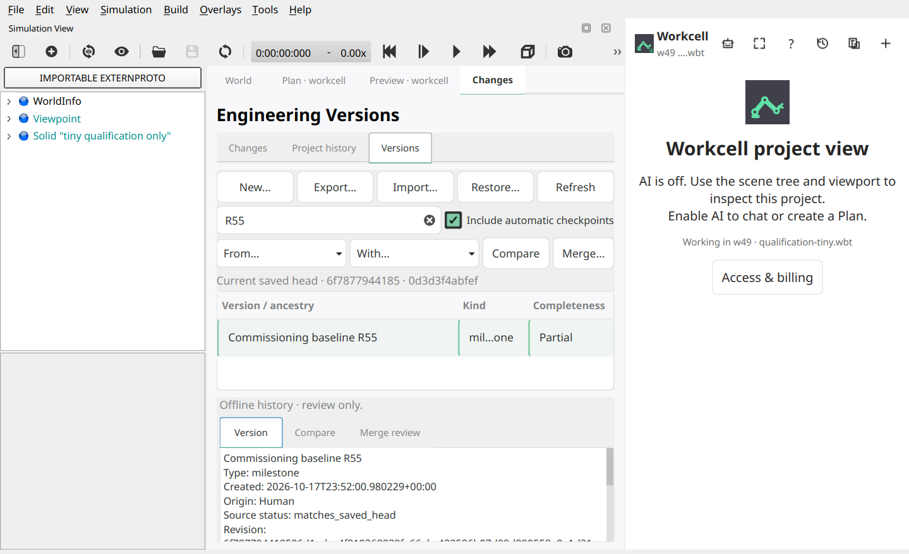The image size is (909, 554).
Task: Click the New... version button
Action: (x=255, y=187)
